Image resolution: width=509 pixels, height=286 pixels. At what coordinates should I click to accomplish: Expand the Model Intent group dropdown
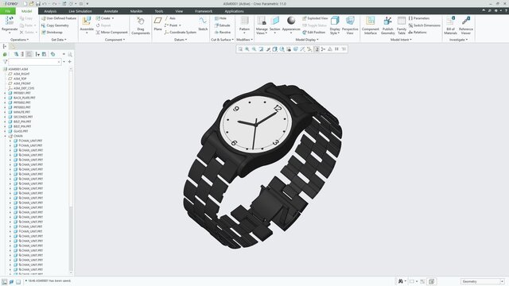[x=401, y=40]
